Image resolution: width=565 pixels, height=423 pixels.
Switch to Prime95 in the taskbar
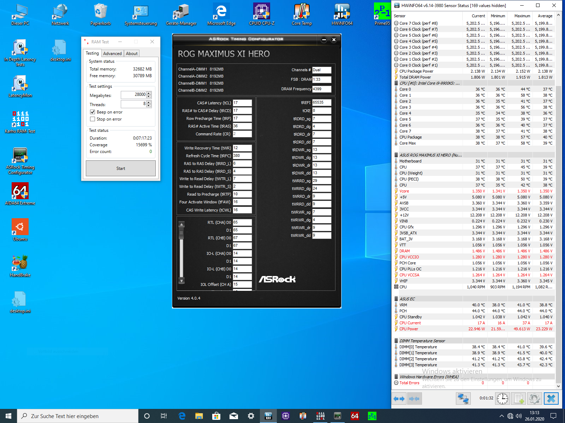click(372, 416)
